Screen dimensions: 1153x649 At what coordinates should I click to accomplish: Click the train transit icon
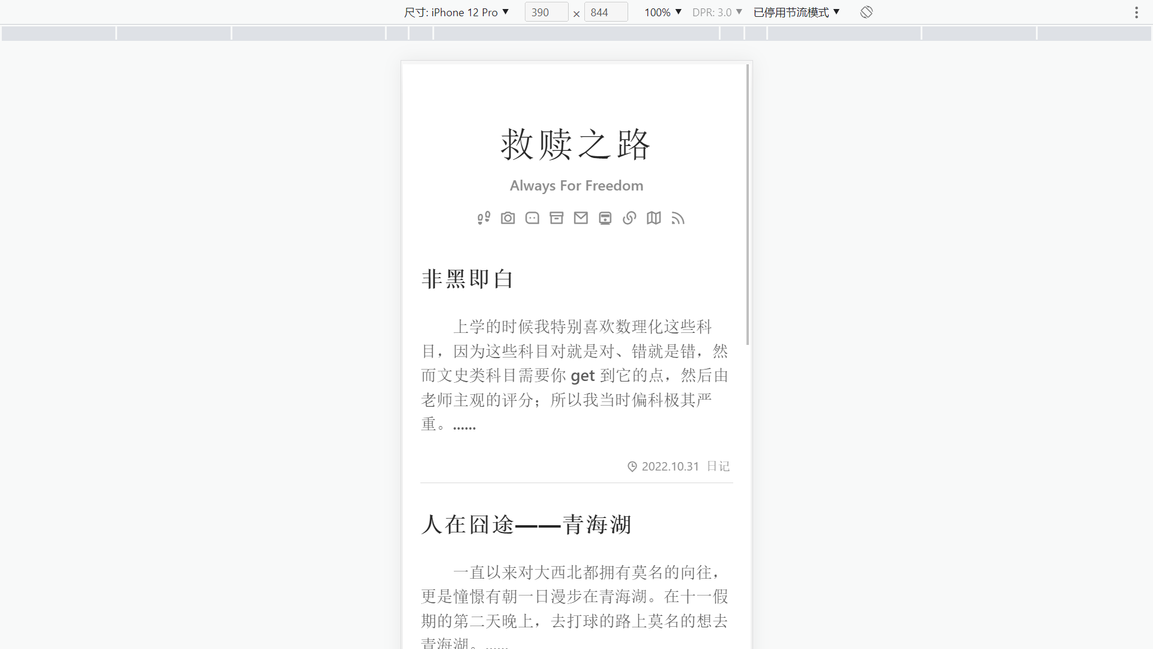605,218
